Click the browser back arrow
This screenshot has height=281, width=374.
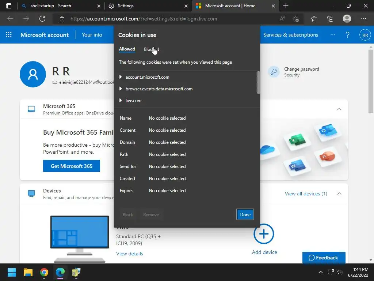coord(10,19)
